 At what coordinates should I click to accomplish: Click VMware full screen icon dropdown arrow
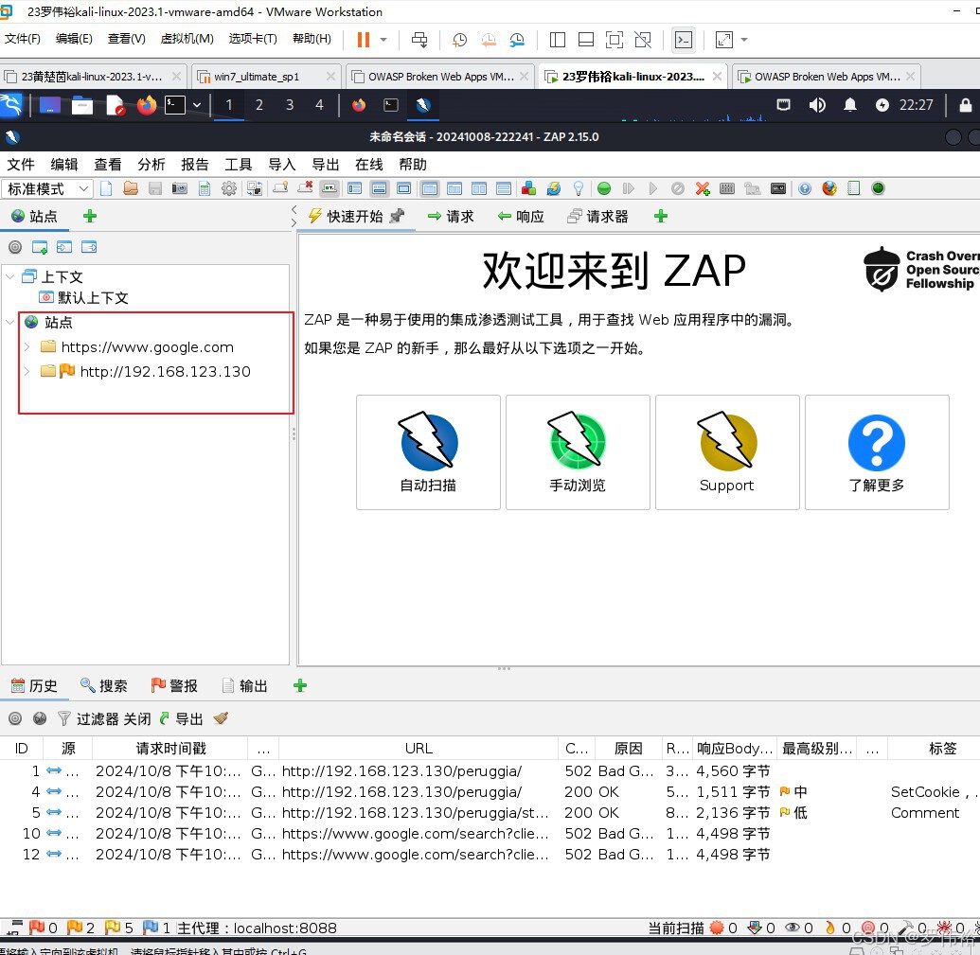(x=743, y=40)
